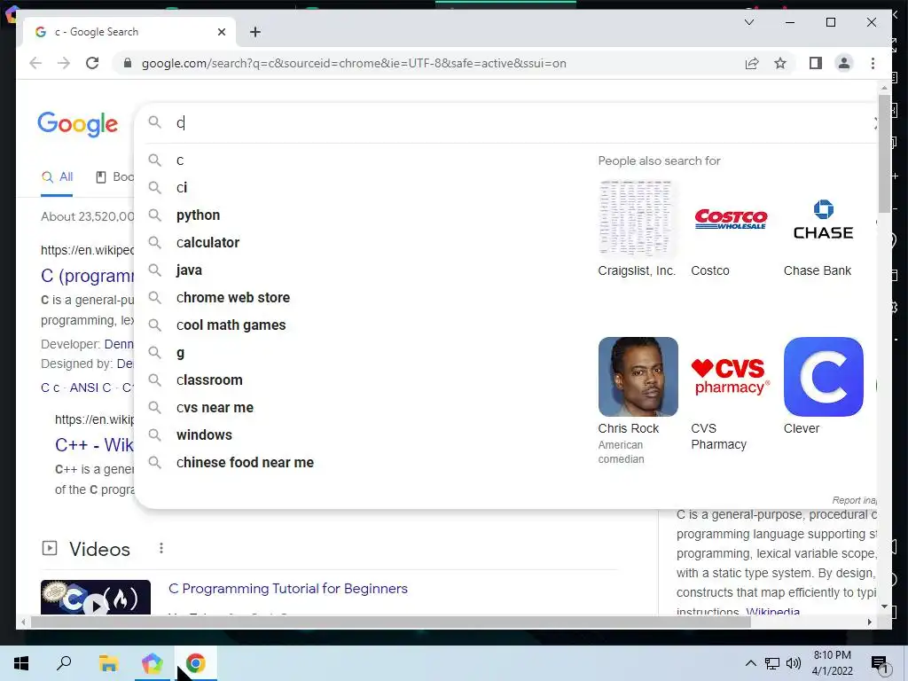Play the C tutorial video thumbnail

tap(96, 598)
